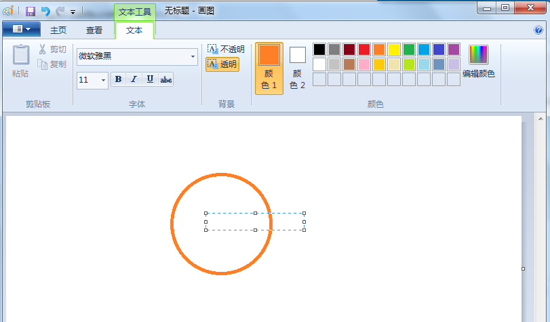Viewport: 550px width, 322px height.
Task: Open the blue Paint file menu button
Action: click(x=22, y=29)
